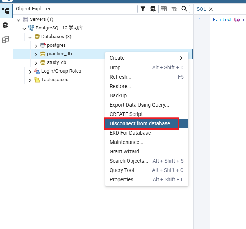Open the schema diff sidebar icon
The image size is (246, 229).
coord(5,39)
